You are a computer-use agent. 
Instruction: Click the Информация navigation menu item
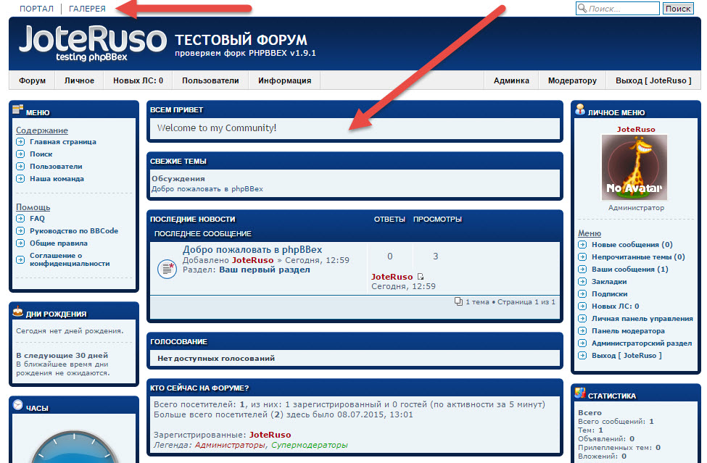[x=284, y=80]
